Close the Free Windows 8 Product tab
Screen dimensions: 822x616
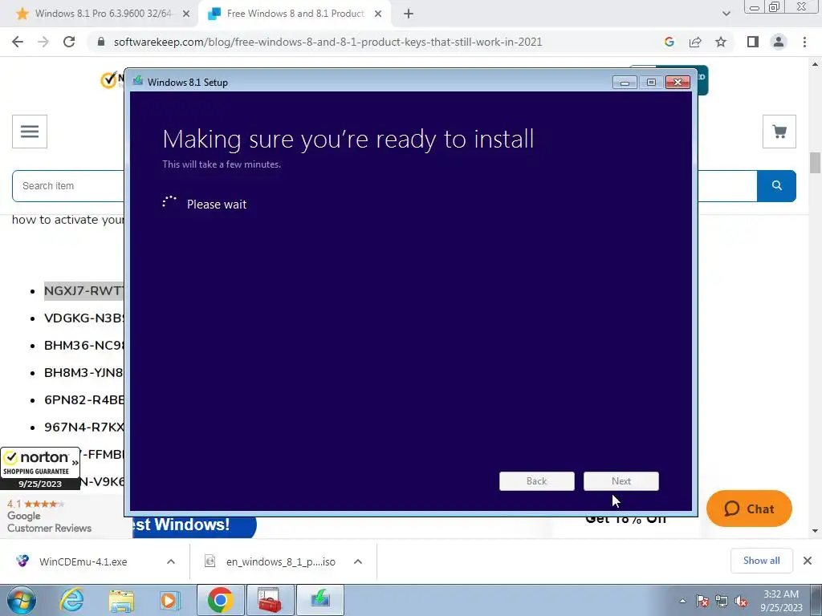(378, 14)
